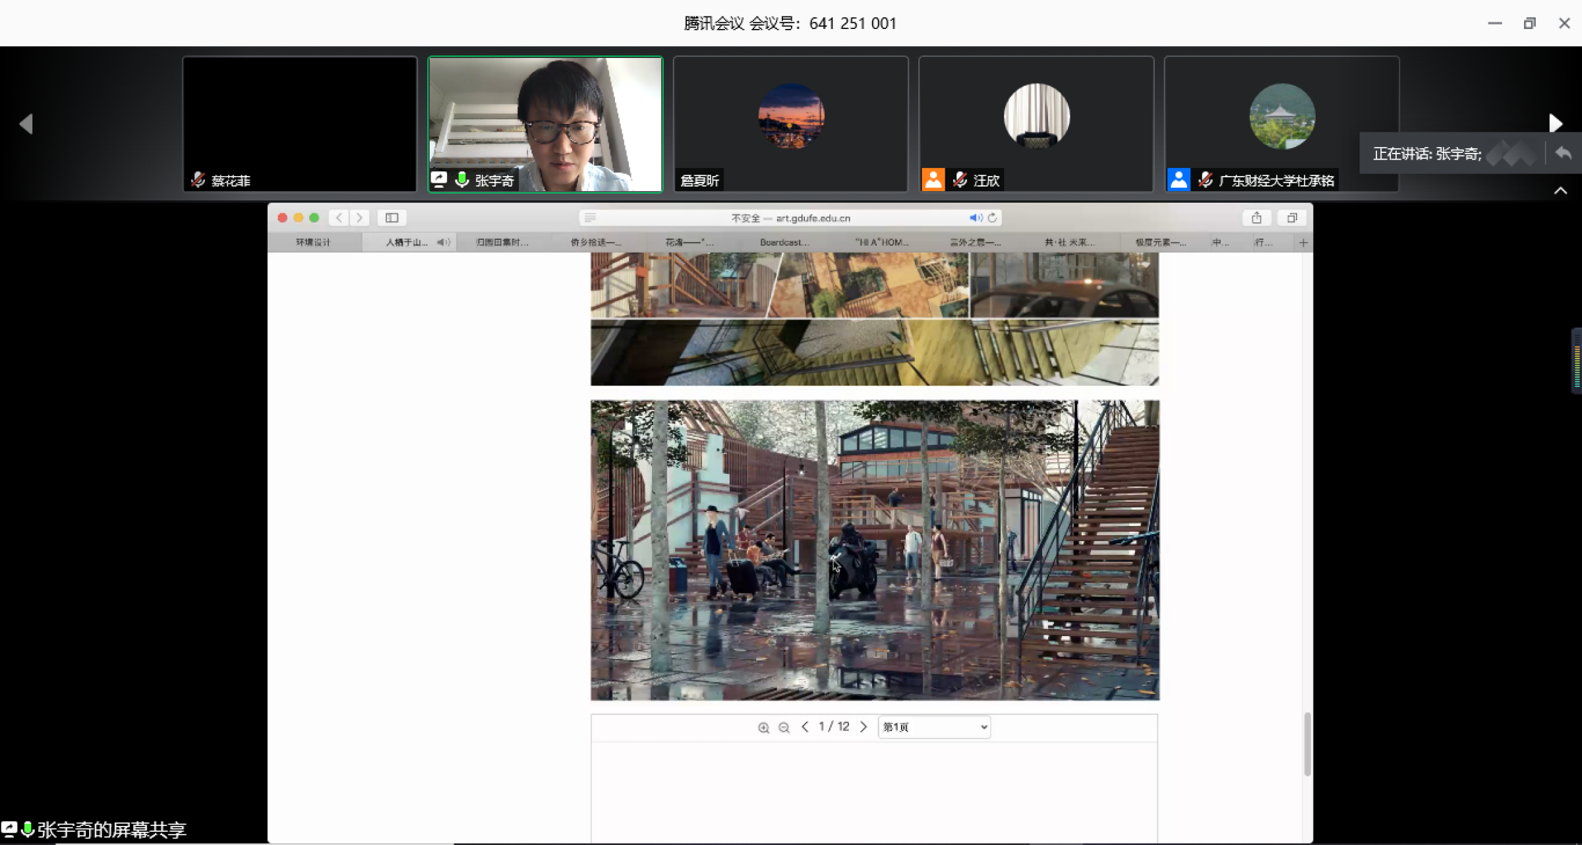Open Safari share menu icon
Image resolution: width=1582 pixels, height=845 pixels.
click(x=1256, y=218)
